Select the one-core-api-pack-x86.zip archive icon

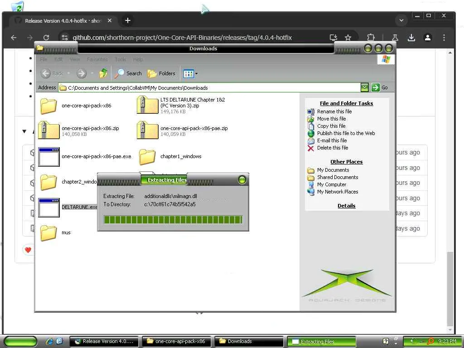[x=48, y=130]
